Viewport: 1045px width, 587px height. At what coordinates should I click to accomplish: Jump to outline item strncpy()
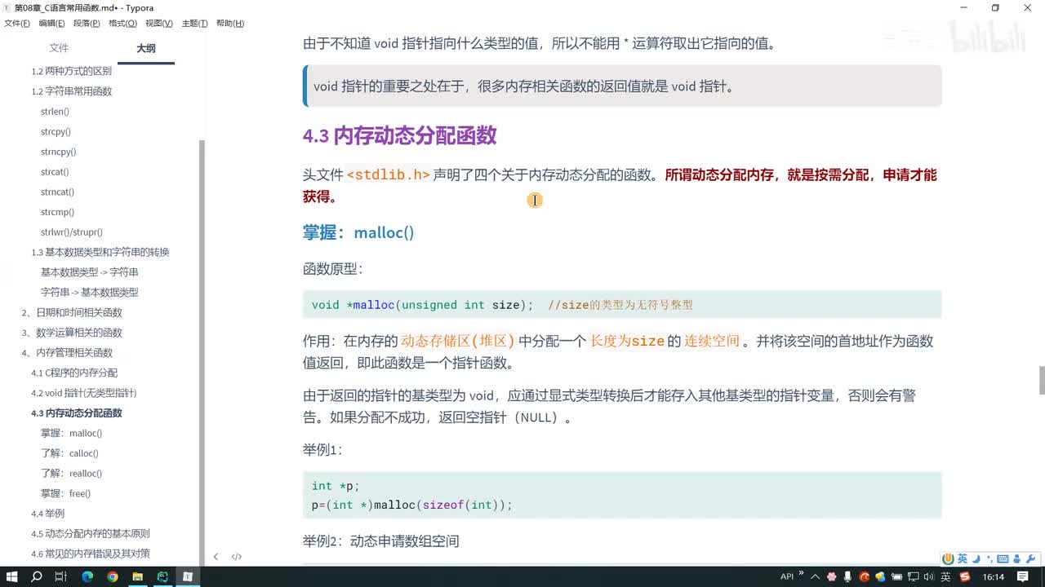[x=58, y=152]
